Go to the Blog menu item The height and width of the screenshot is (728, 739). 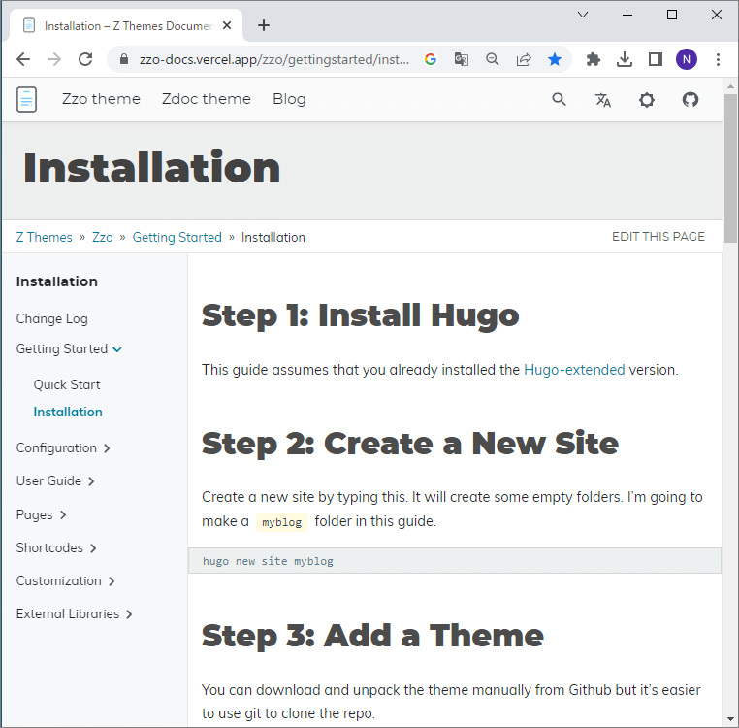(x=289, y=99)
